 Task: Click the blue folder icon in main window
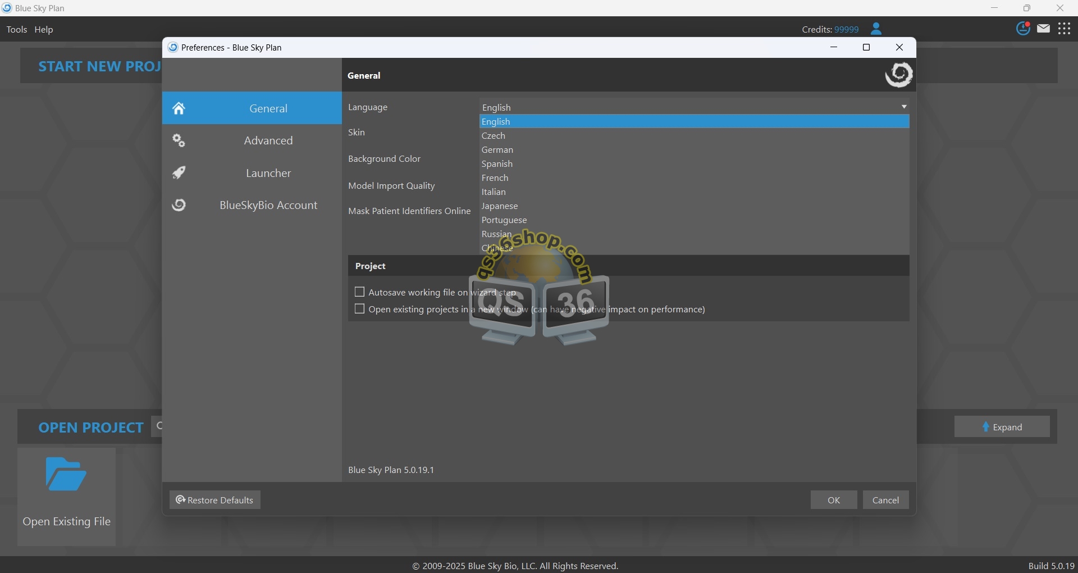[x=66, y=474]
